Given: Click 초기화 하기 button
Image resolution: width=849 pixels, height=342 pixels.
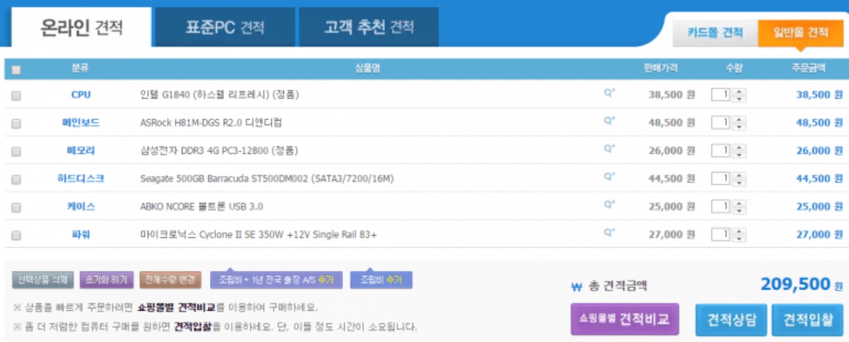Looking at the screenshot, I should click(x=106, y=280).
